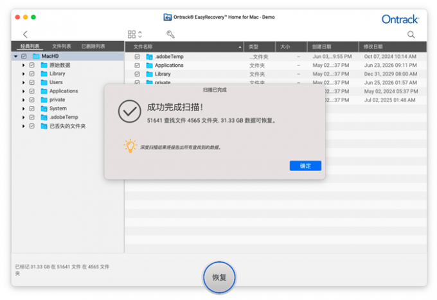The image size is (437, 300).
Task: Sort by the 创建日期 column header
Action: (x=333, y=47)
